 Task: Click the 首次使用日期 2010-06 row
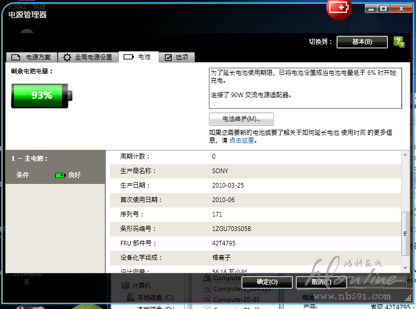tap(255, 200)
